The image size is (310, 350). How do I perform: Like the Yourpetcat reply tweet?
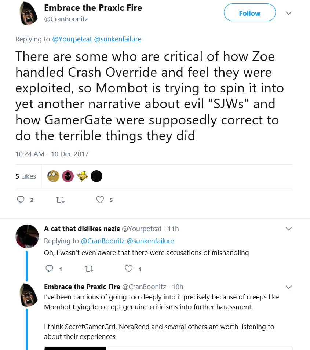pos(128,269)
